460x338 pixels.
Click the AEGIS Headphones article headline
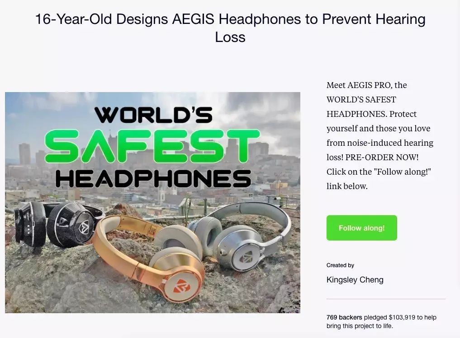pyautogui.click(x=230, y=28)
